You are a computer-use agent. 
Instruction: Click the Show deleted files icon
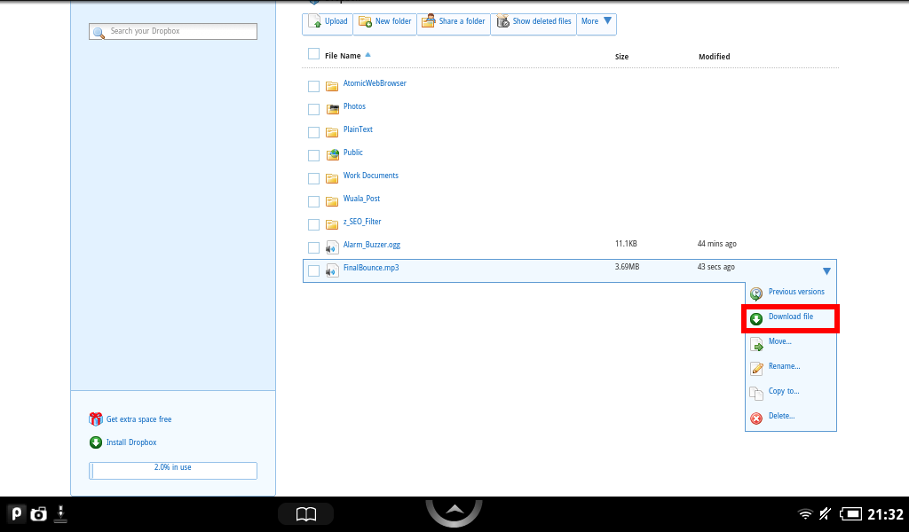[x=503, y=22]
